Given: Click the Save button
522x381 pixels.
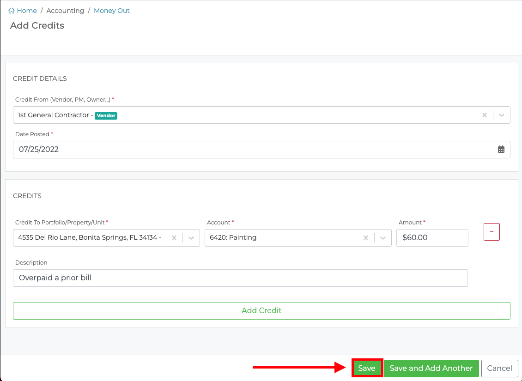Looking at the screenshot, I should click(x=367, y=368).
